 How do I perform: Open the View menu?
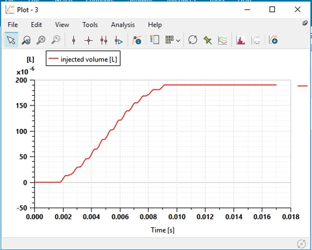62,25
